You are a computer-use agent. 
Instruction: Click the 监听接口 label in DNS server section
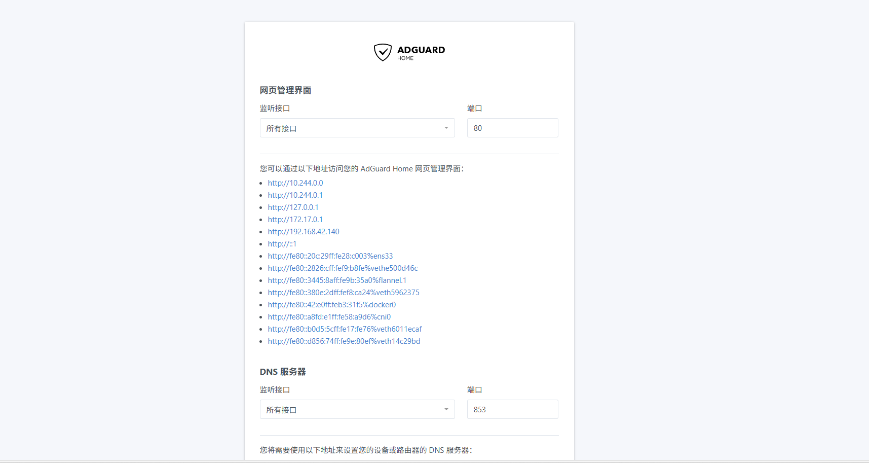point(275,390)
